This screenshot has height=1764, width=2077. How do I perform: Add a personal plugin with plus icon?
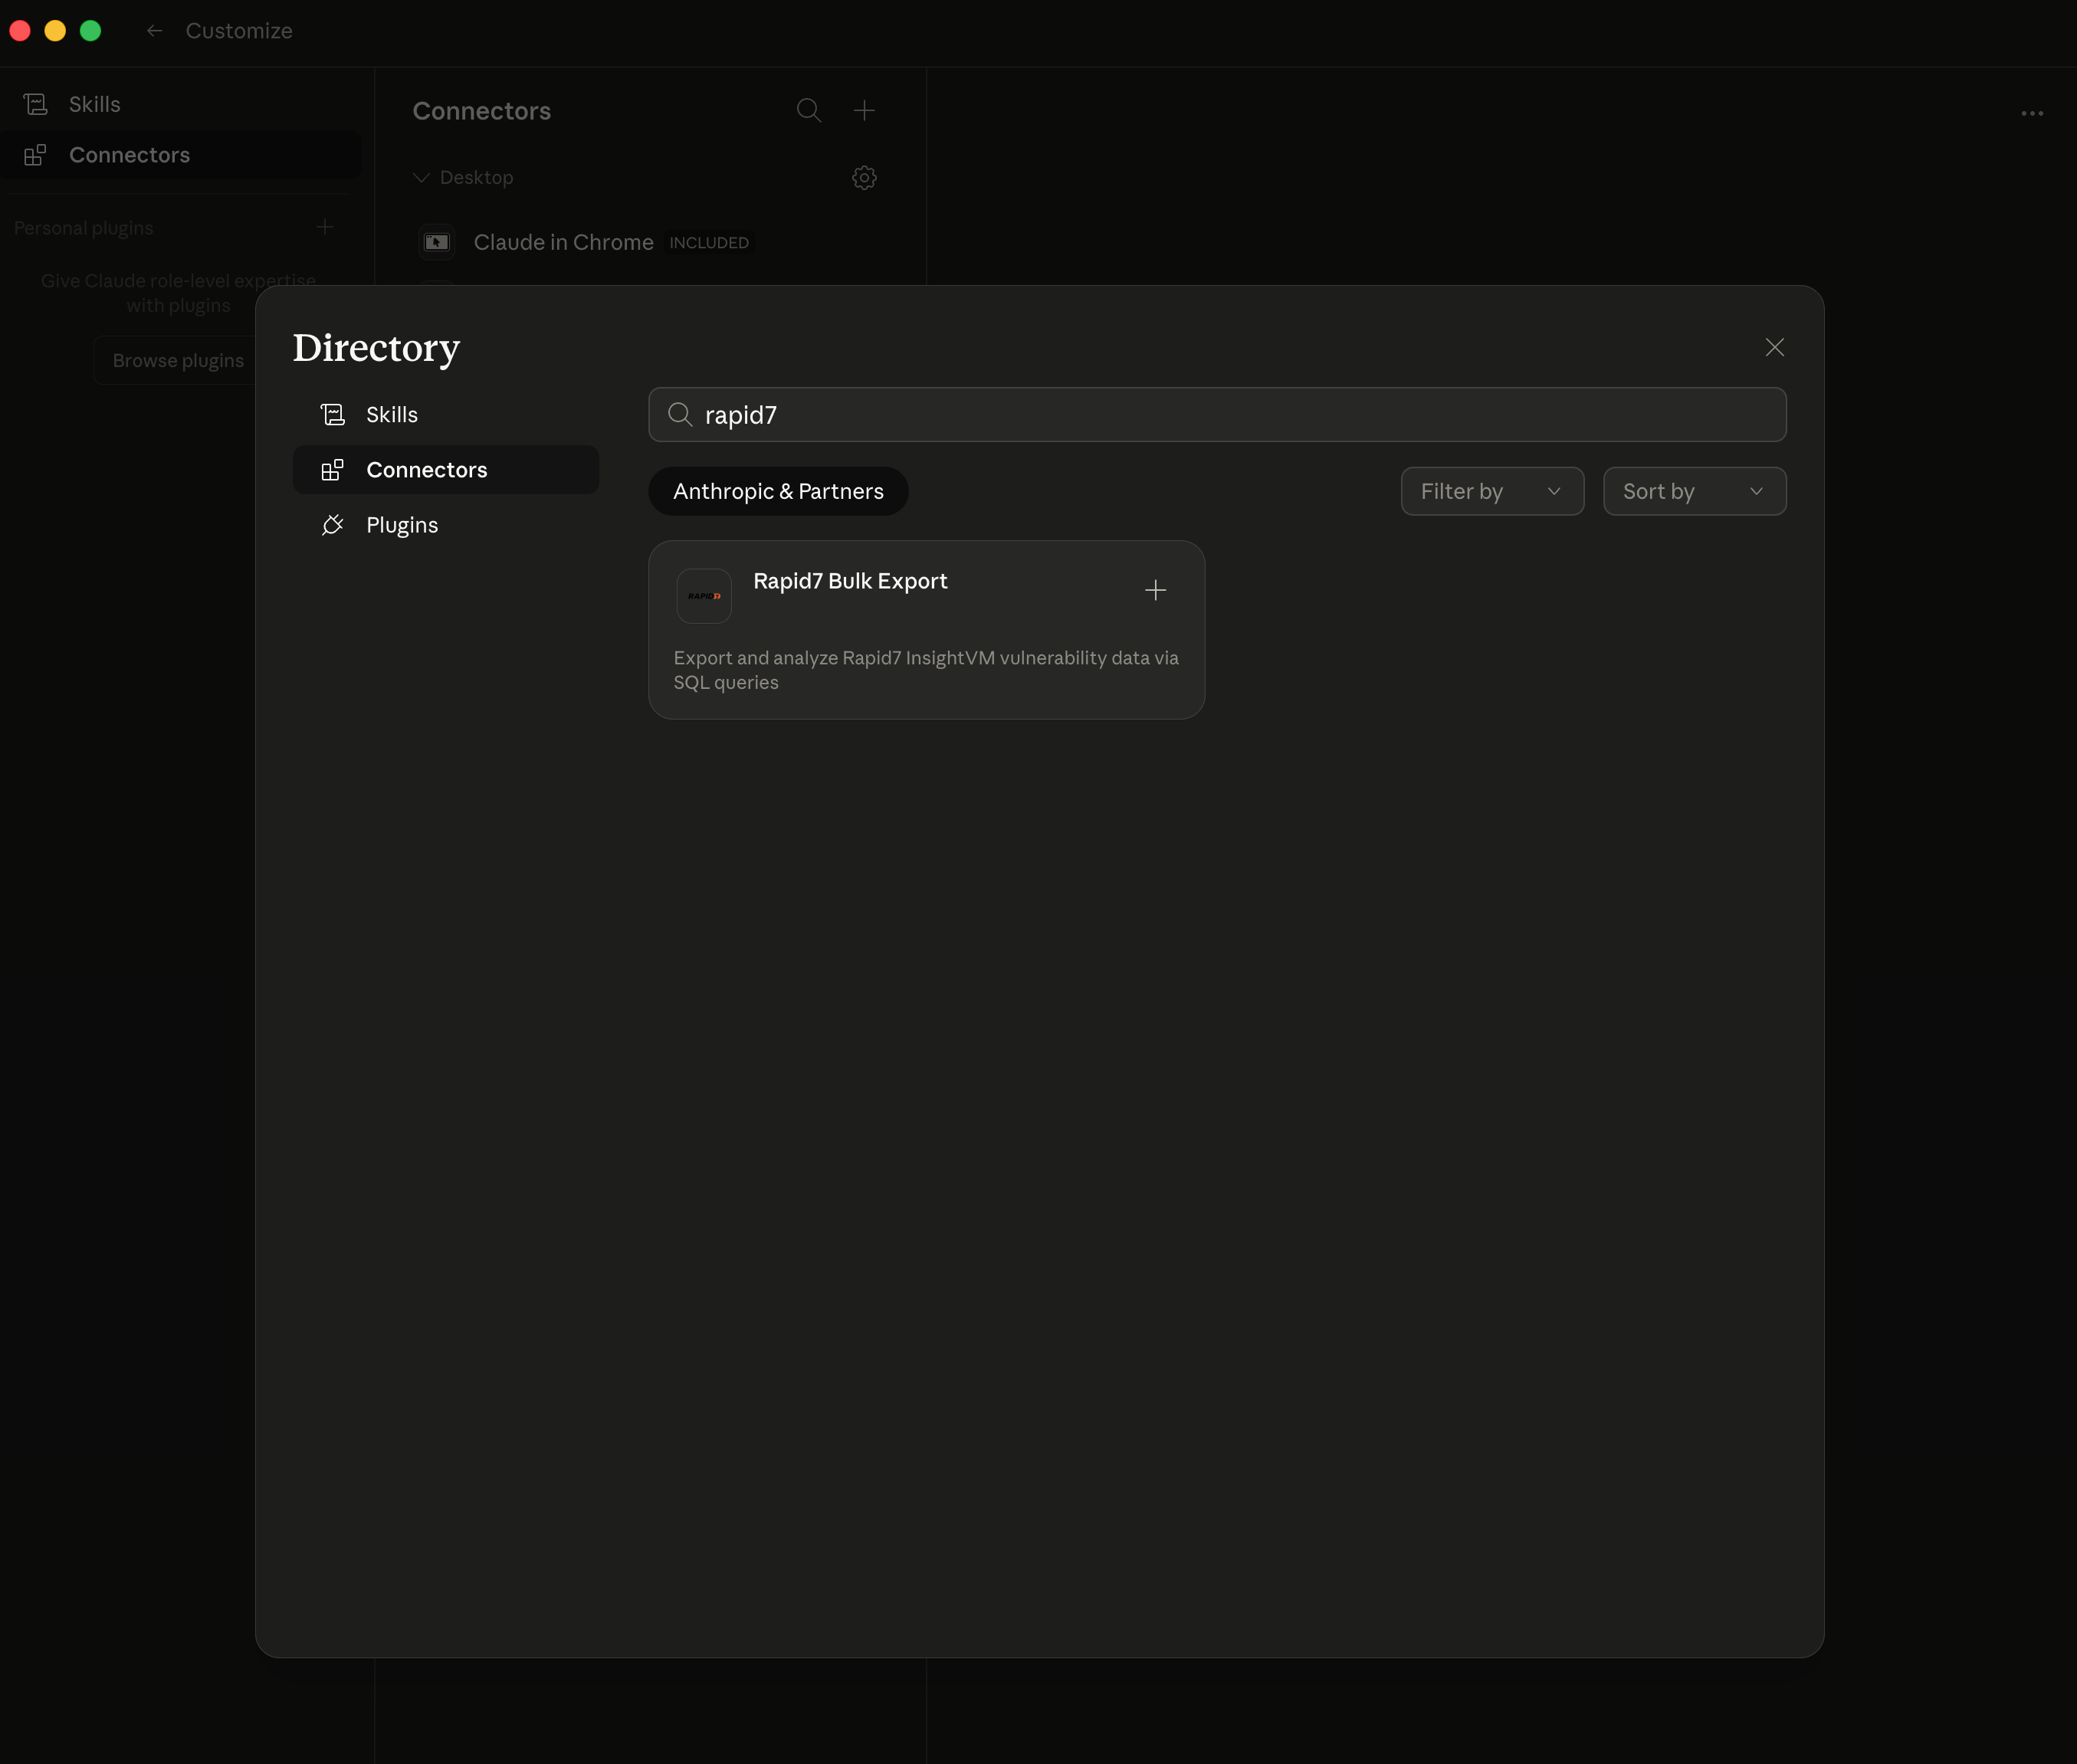coord(324,227)
